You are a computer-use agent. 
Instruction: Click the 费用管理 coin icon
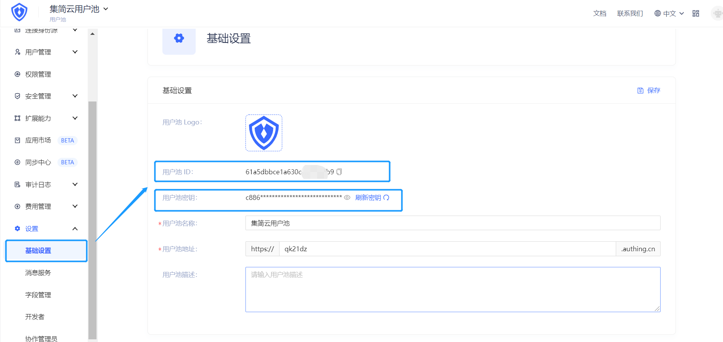point(17,206)
